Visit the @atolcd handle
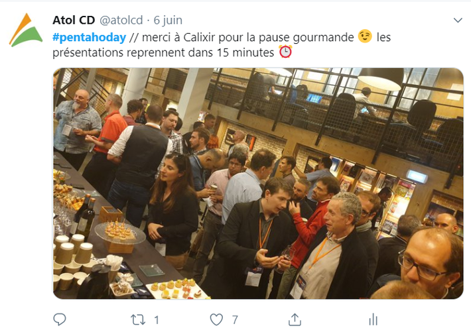 pos(121,21)
